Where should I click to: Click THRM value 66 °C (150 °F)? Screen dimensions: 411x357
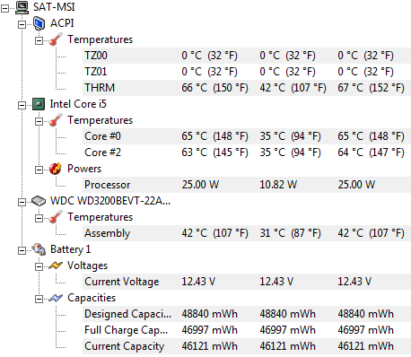click(x=214, y=88)
